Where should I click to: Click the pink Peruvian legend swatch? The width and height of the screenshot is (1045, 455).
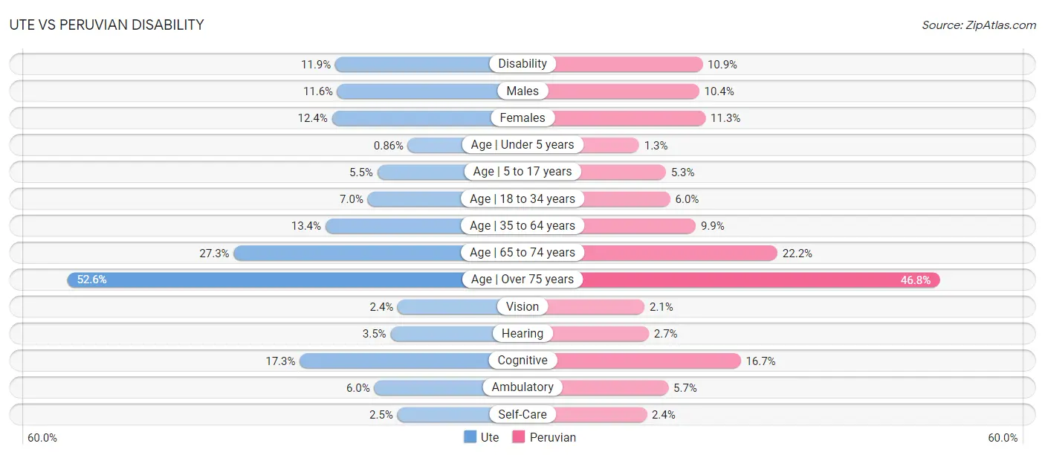pyautogui.click(x=518, y=437)
